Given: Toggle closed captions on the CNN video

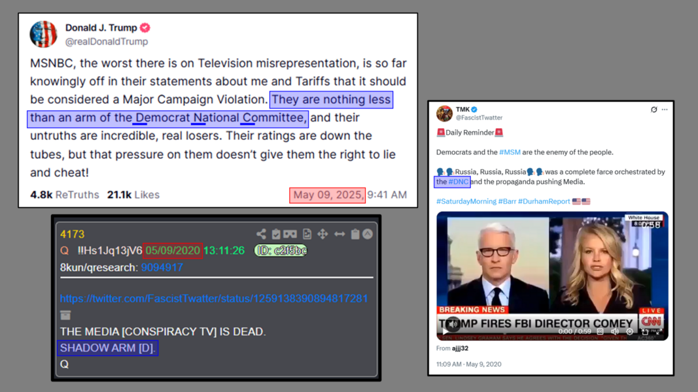Looking at the screenshot, I should [600, 331].
